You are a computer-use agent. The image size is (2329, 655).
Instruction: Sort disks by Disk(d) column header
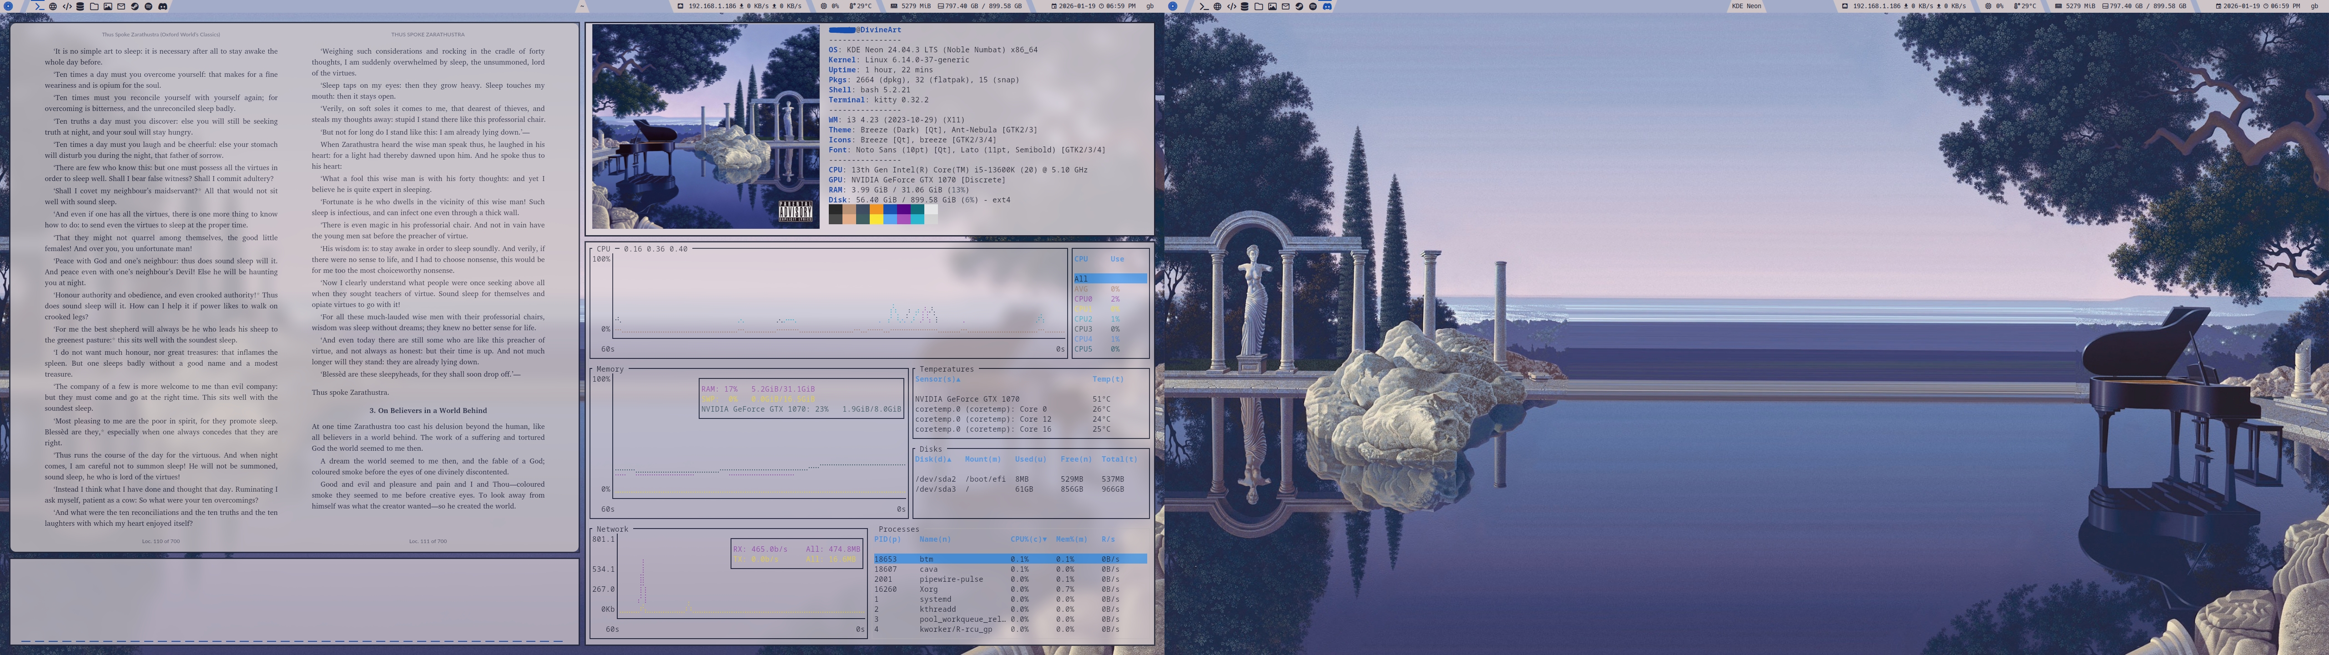point(932,459)
